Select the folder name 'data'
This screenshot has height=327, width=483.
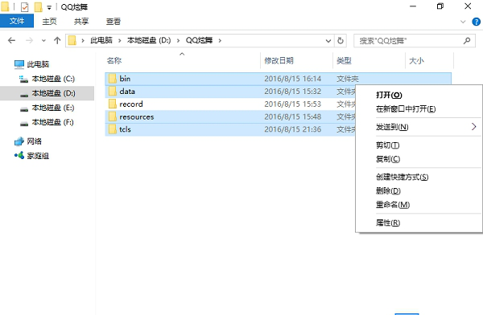tap(127, 92)
